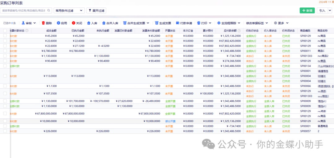Toggle the select-all checkbox in header
This screenshot has height=158, width=334.
(x=5, y=31)
